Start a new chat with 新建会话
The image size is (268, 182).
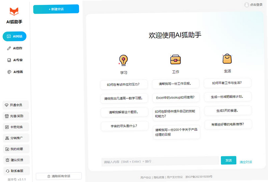[56, 9]
